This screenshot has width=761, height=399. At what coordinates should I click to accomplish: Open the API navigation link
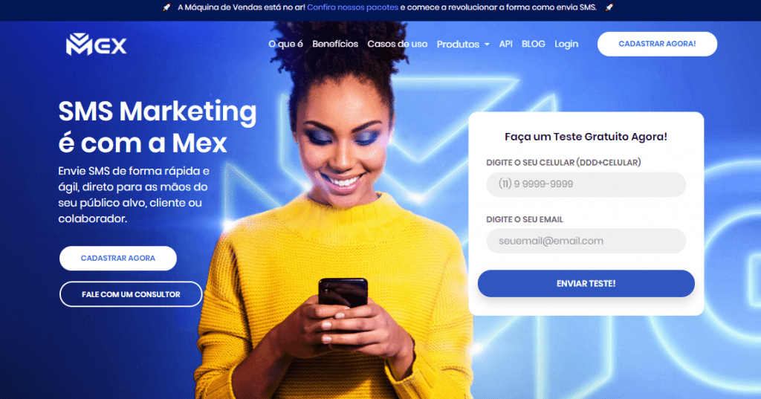505,44
